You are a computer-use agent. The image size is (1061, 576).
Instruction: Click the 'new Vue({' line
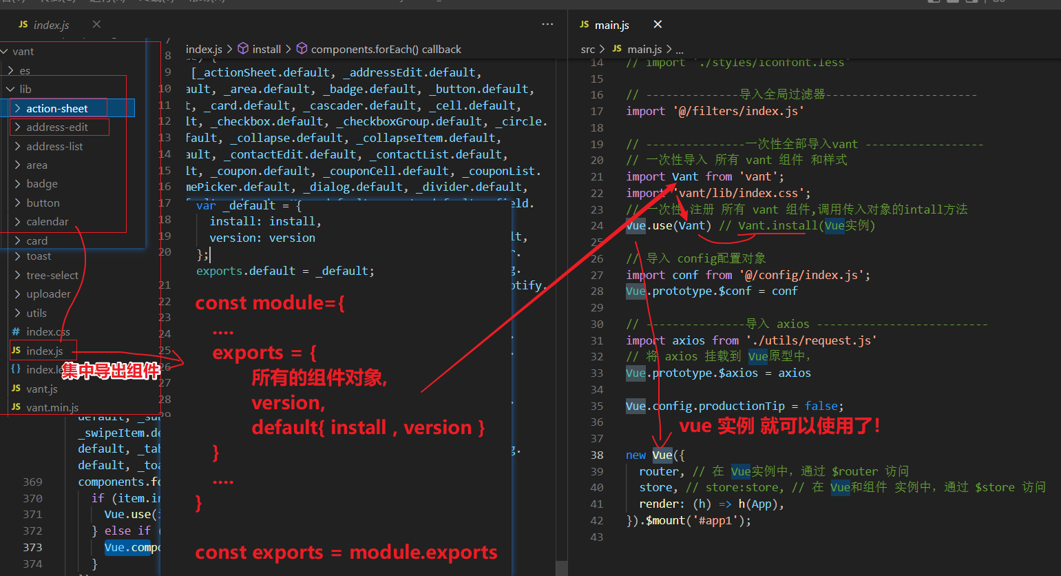(x=655, y=455)
